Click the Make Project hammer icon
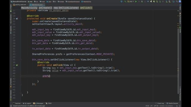This screenshot has height=107, width=191. [125, 1]
